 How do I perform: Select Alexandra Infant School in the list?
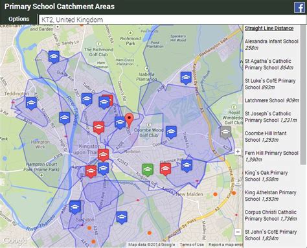271,45
